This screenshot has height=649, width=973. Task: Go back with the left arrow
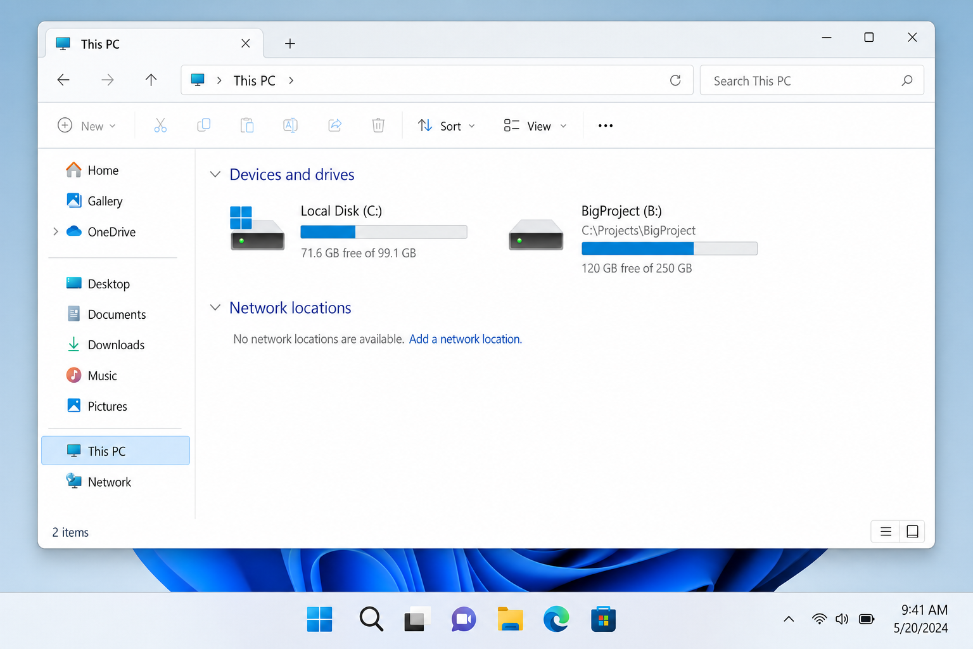63,80
